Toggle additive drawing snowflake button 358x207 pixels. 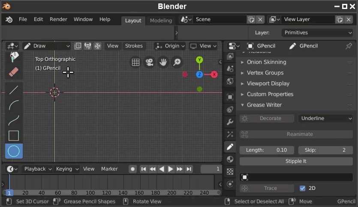97,46
